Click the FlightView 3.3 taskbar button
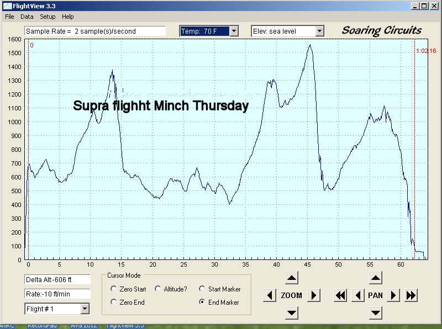442x329 pixels. pyautogui.click(x=125, y=326)
